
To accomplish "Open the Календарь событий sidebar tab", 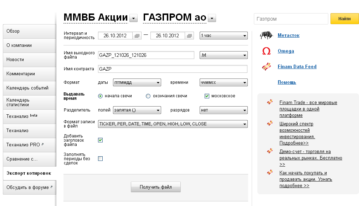I will 30,88.
